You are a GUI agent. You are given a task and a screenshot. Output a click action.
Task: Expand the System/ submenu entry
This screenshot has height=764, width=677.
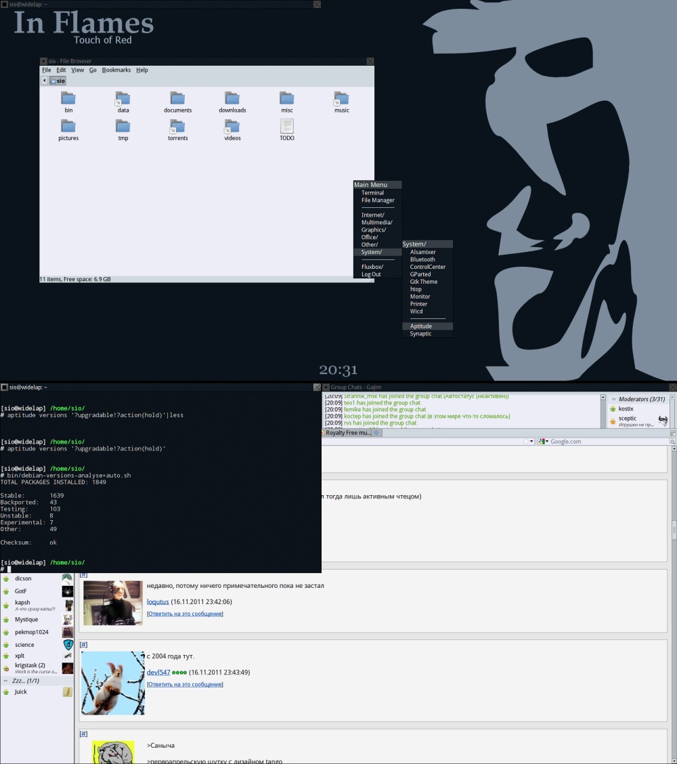coord(378,252)
